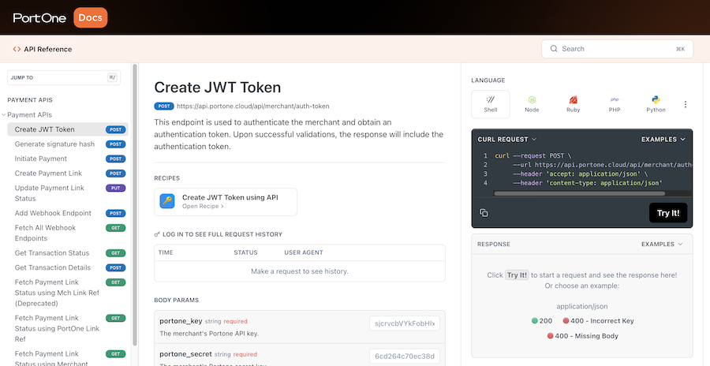Select Python language

click(x=656, y=104)
